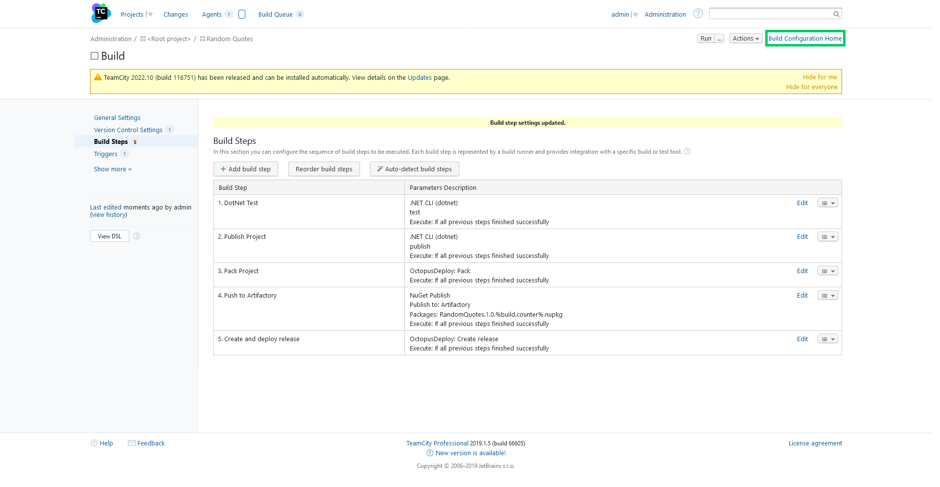Open the Changes page
940x487 pixels.
[176, 15]
